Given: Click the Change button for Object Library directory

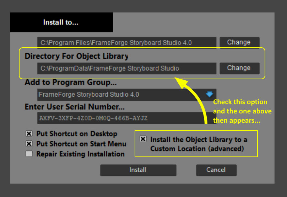Looking at the screenshot, I should tap(239, 68).
